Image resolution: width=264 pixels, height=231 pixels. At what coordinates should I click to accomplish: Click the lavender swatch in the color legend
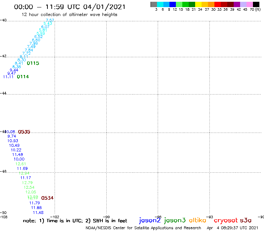[243, 4]
